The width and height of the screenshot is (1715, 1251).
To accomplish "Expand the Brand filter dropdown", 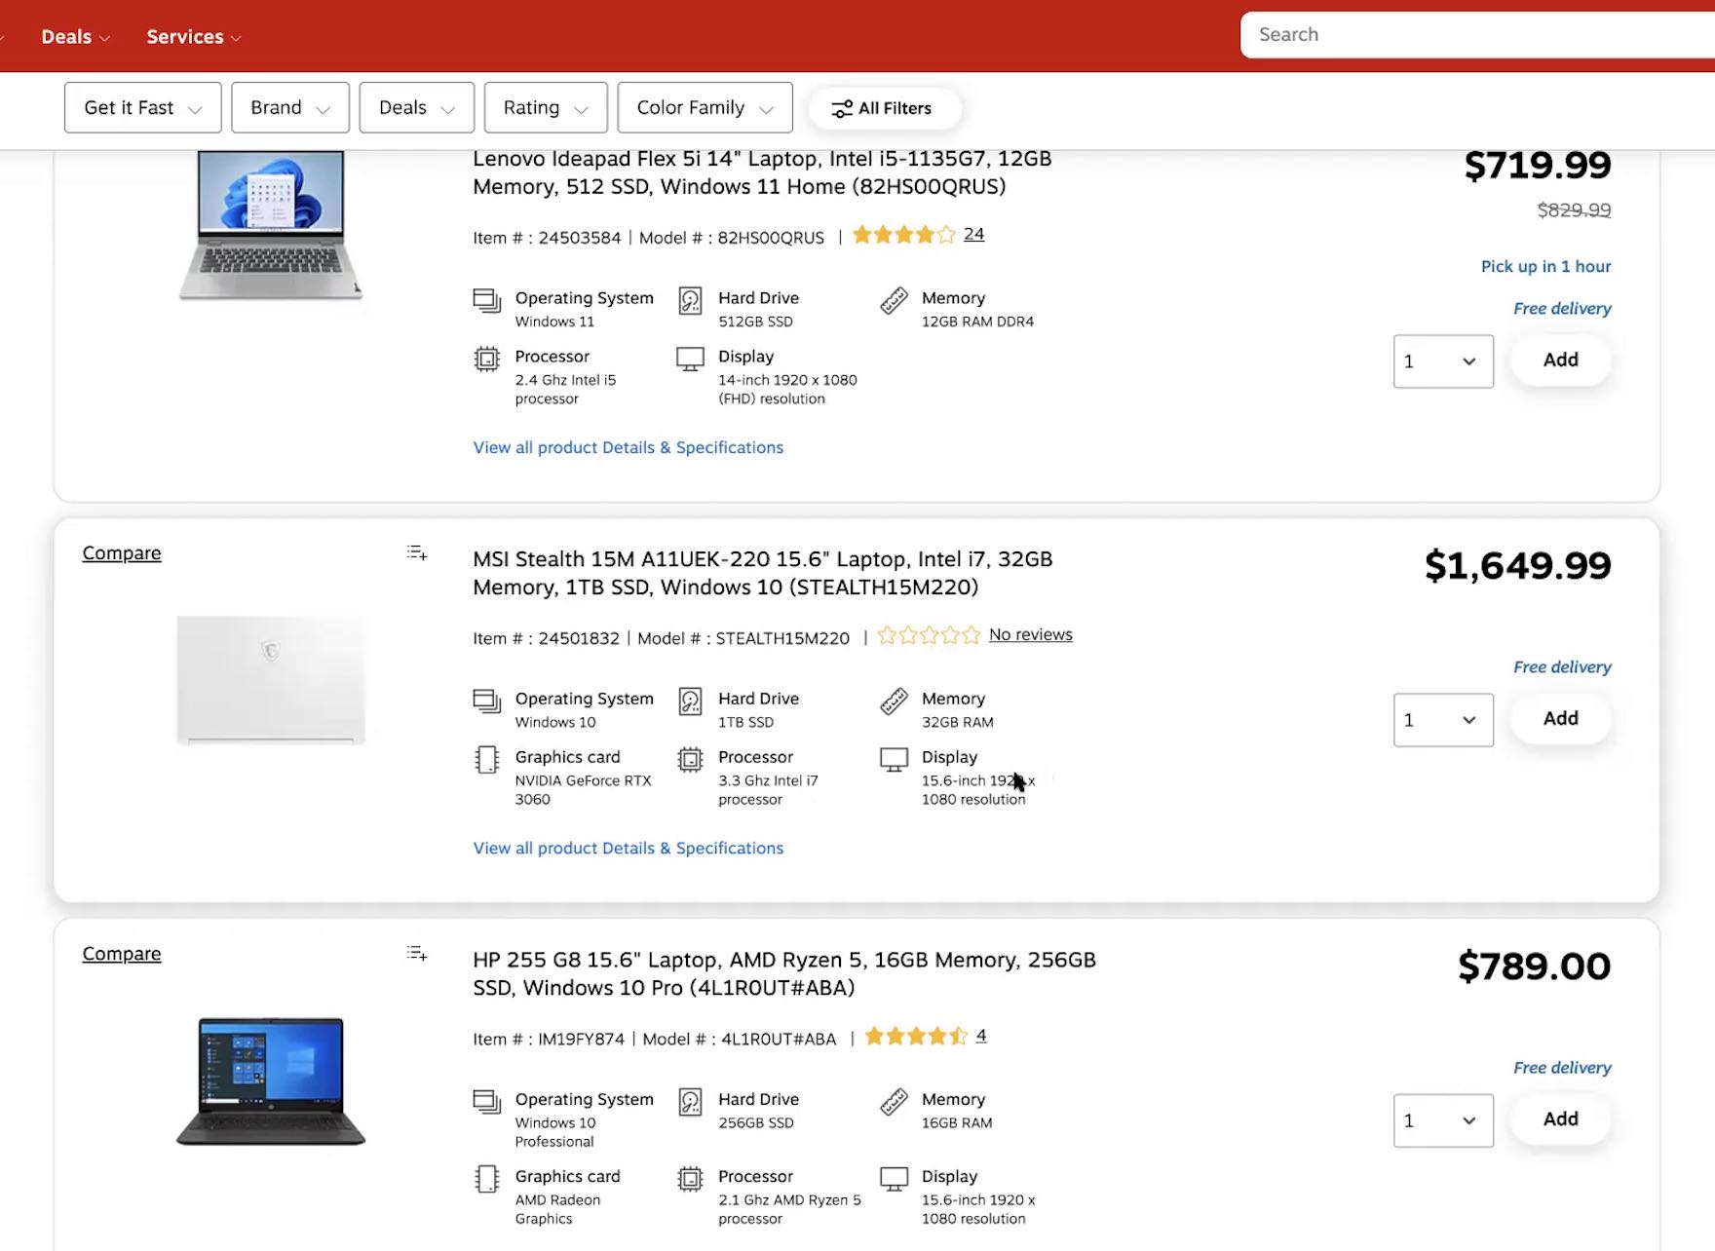I will (x=290, y=108).
